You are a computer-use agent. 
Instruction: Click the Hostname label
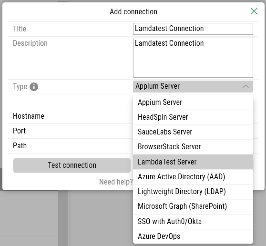[x=29, y=116]
